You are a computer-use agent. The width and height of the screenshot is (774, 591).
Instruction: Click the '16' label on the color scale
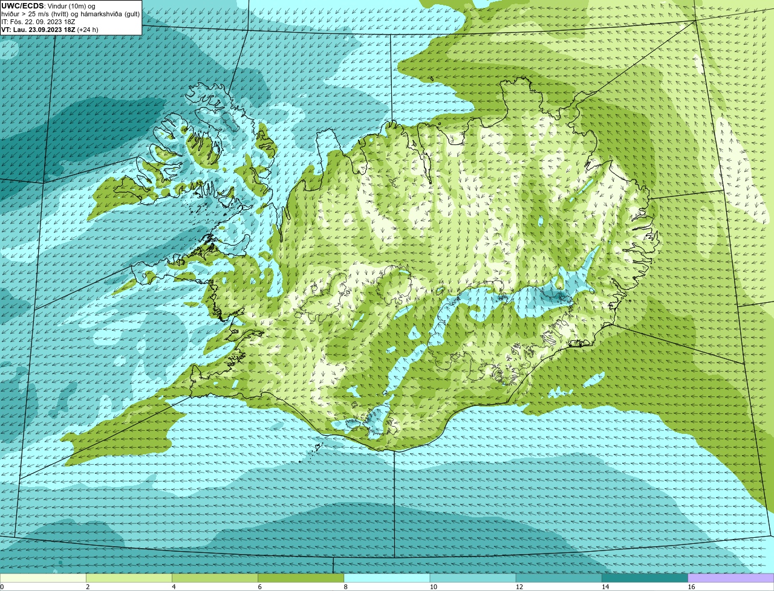pos(691,587)
